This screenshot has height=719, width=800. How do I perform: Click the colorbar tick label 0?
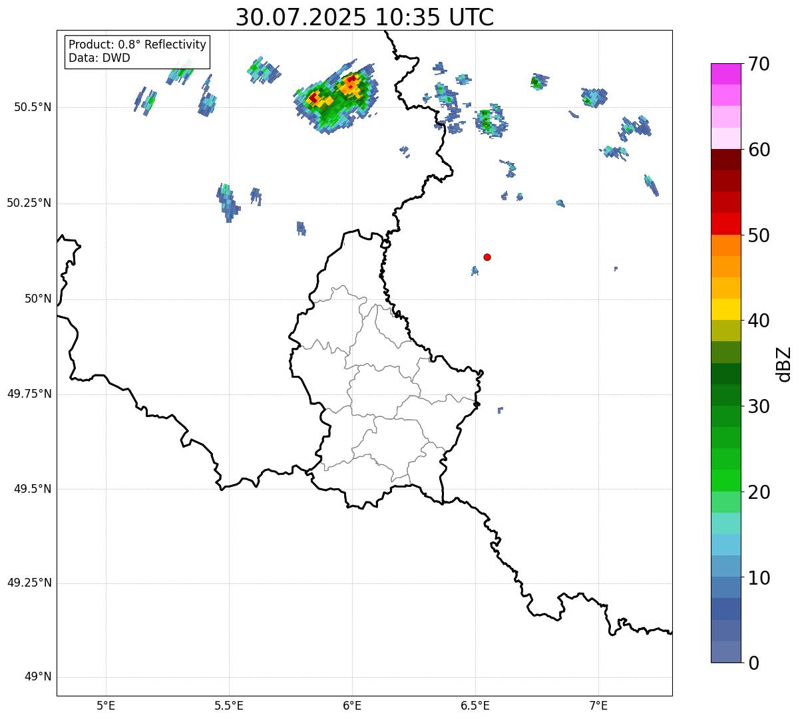pos(754,663)
